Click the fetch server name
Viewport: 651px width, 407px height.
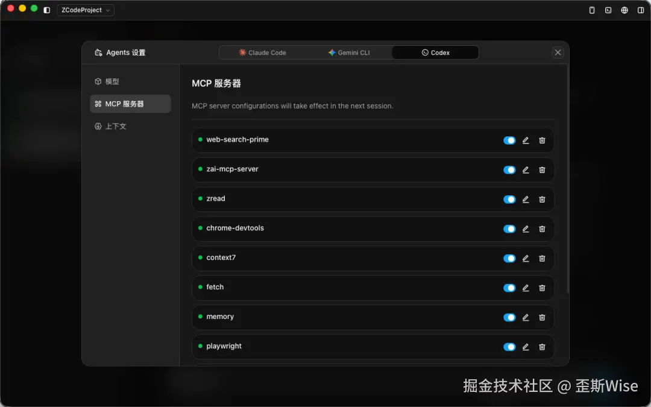click(x=215, y=287)
